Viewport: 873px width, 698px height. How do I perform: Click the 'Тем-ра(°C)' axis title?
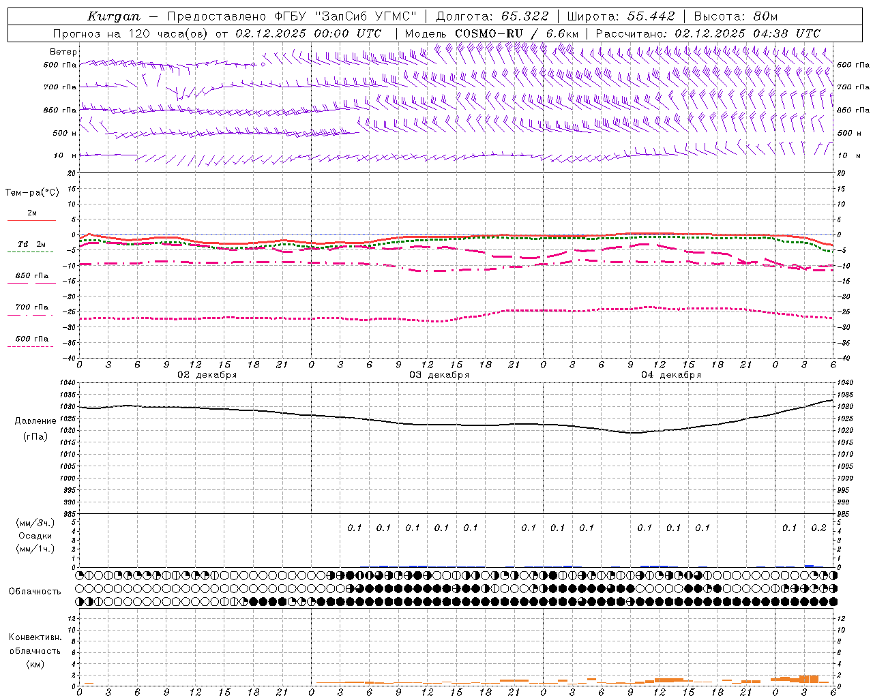[32, 193]
